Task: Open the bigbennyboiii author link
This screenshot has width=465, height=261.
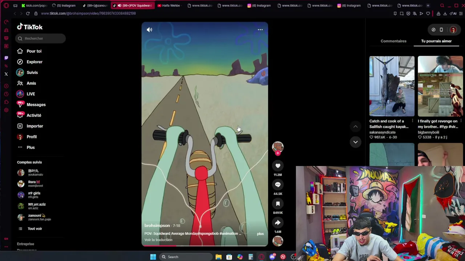Action: click(429, 132)
